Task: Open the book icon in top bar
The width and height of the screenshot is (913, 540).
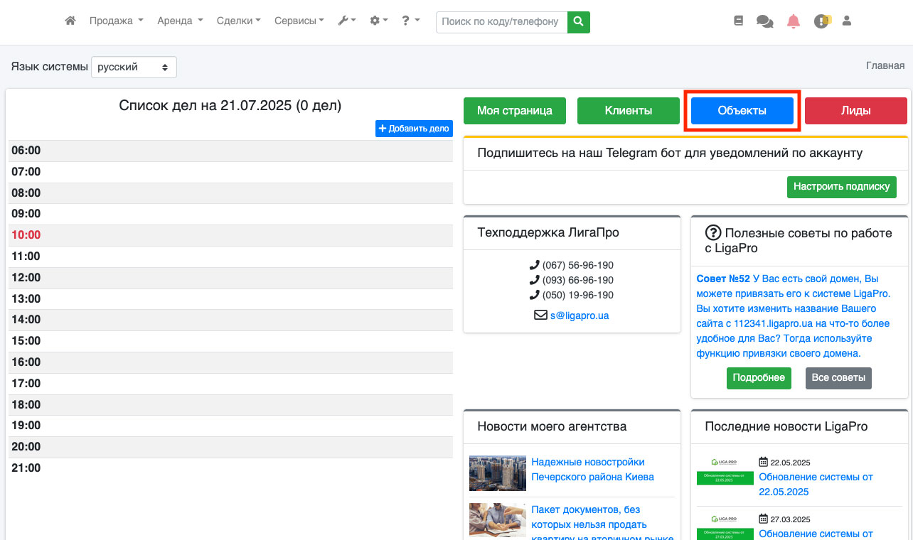Action: coord(738,21)
